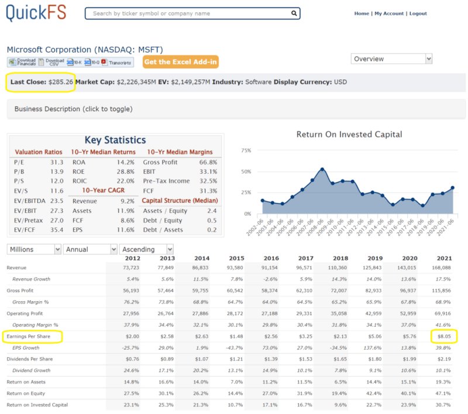The image size is (468, 414).
Task: Open the Annual period dropdown
Action: [90, 249]
